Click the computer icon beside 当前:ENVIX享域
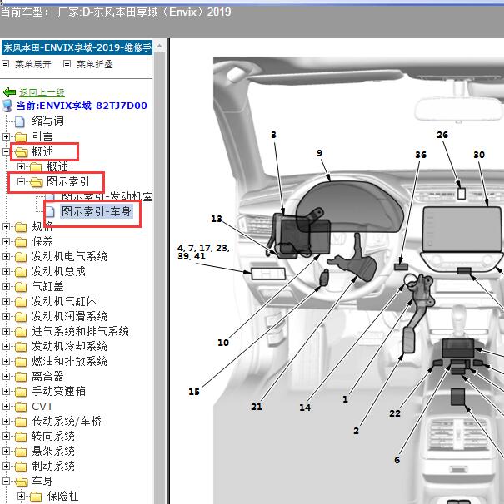Screen dimensions: 504x504 7,106
